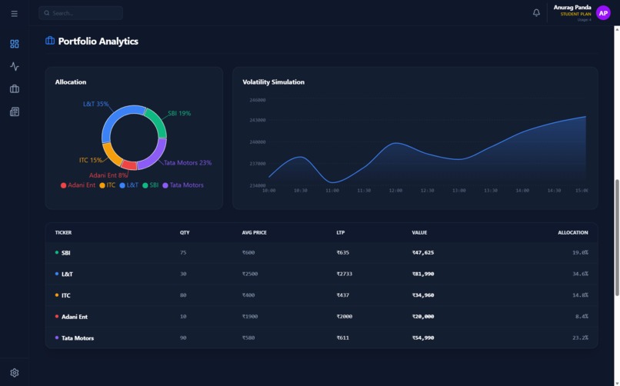Toggle SBI legend entry
This screenshot has height=386, width=620.
(151, 185)
